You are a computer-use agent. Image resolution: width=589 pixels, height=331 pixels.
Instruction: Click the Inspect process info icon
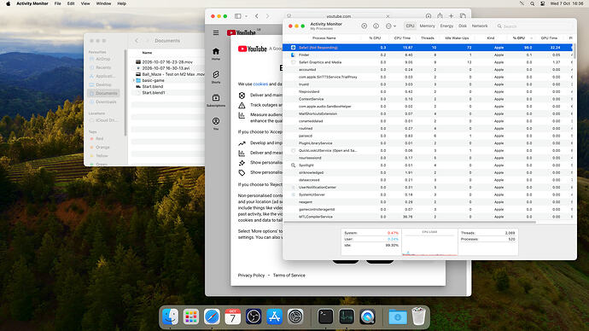(376, 26)
